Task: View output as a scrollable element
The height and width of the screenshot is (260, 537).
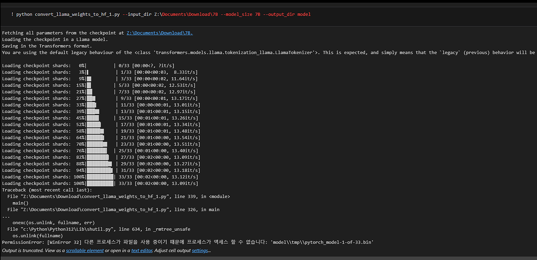Action: 85,251
